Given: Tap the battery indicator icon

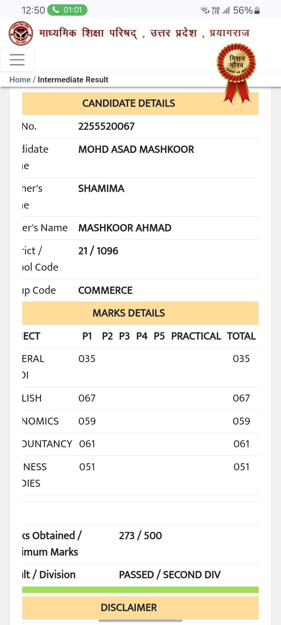Looking at the screenshot, I should click(257, 11).
